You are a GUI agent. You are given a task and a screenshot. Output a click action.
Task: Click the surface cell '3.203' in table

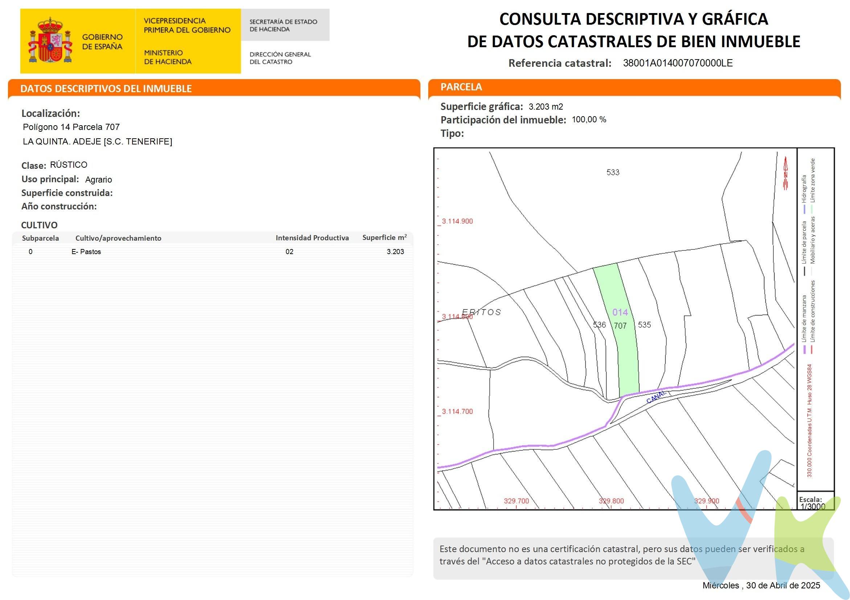(x=395, y=252)
